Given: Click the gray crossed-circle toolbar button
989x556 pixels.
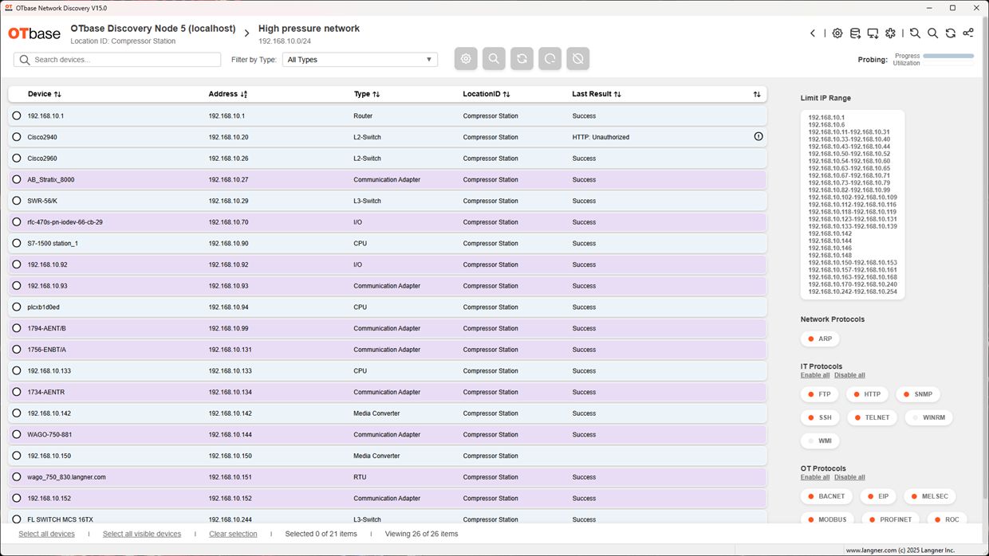Looking at the screenshot, I should click(x=578, y=58).
